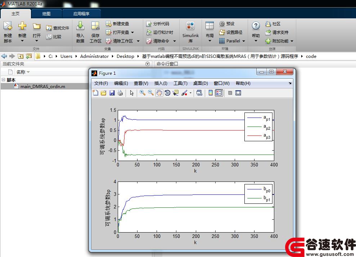Toggle the Brush data tool in Figure 1

[x=184, y=93]
